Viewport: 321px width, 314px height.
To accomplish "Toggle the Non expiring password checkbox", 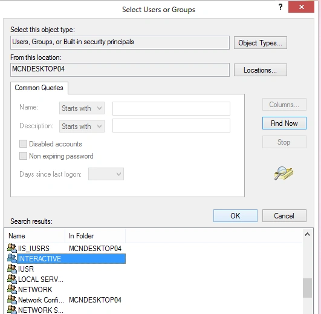I will (23, 156).
